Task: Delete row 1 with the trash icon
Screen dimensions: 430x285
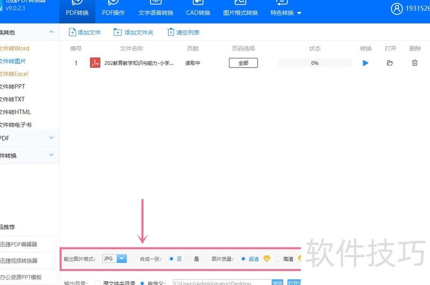Action: pyautogui.click(x=414, y=63)
